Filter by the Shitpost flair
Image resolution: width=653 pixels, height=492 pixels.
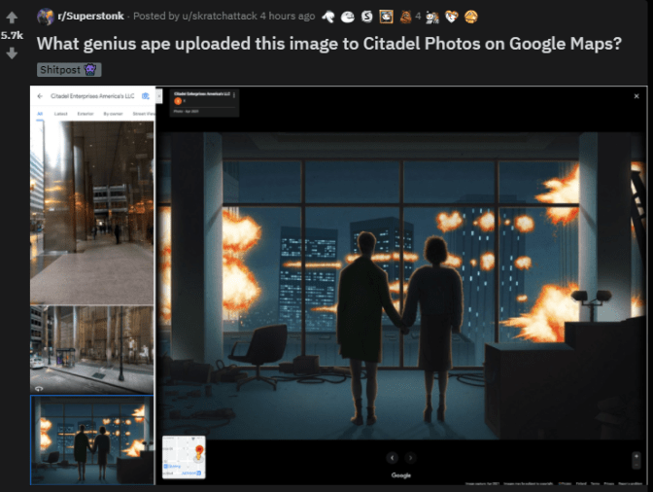69,70
